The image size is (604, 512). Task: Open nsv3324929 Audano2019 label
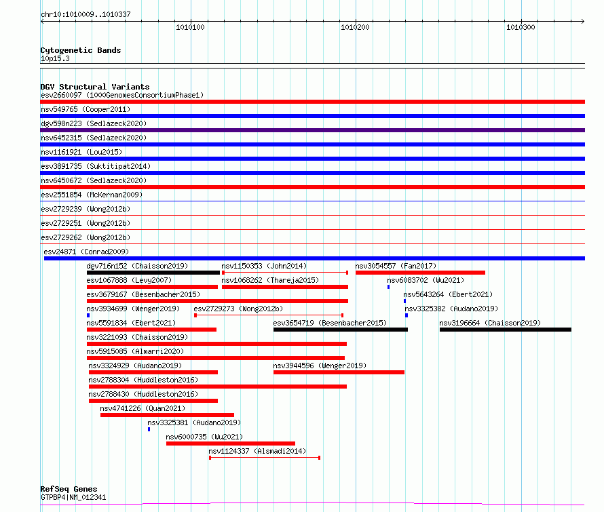(135, 366)
